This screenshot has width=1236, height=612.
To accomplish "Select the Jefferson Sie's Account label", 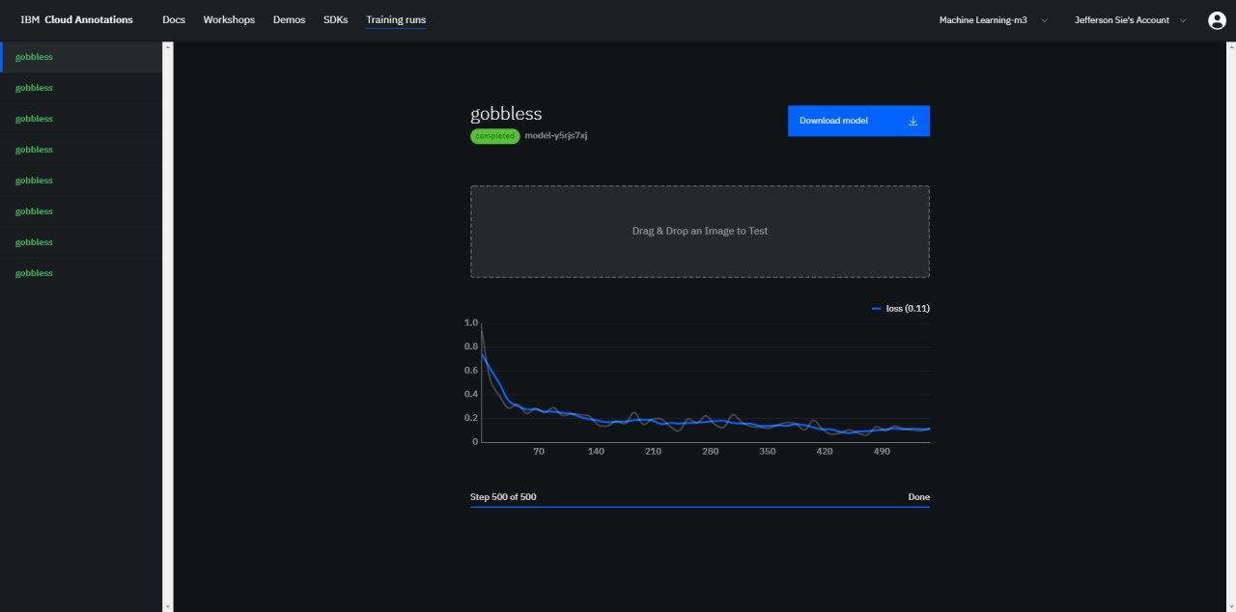I will 1122,20.
